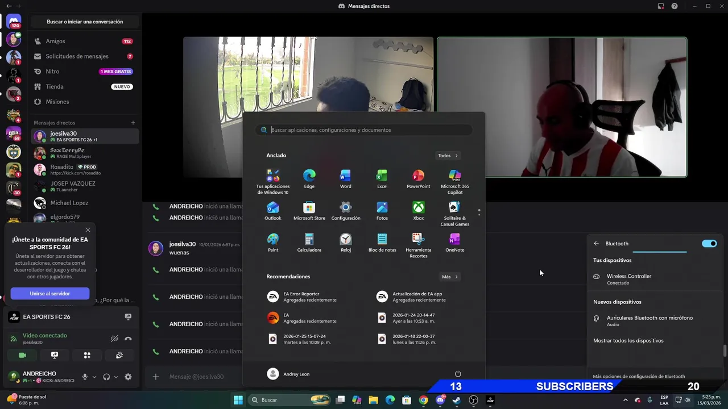Open Discord user settings gear

[128, 377]
